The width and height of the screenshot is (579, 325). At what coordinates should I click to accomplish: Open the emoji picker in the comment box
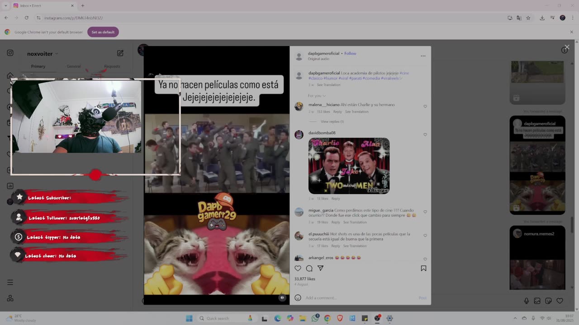pos(298,297)
